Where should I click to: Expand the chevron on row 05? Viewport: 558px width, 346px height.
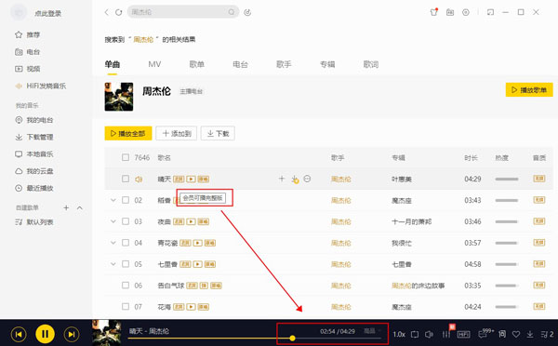coord(113,264)
